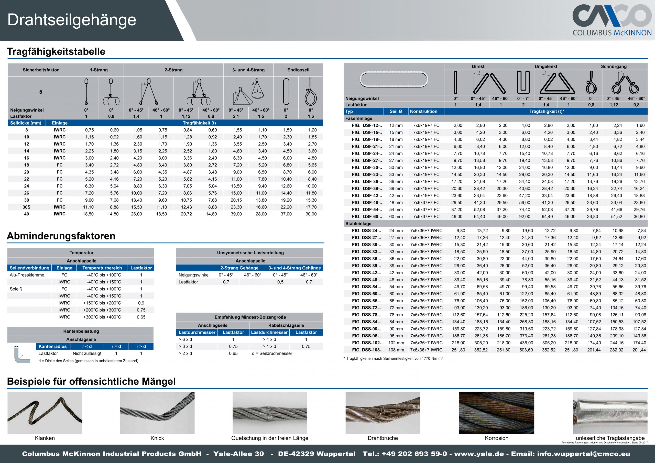Click the Spleiß row label

(16, 289)
